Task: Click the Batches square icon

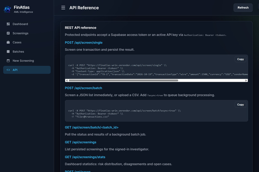Action: pos(8,51)
